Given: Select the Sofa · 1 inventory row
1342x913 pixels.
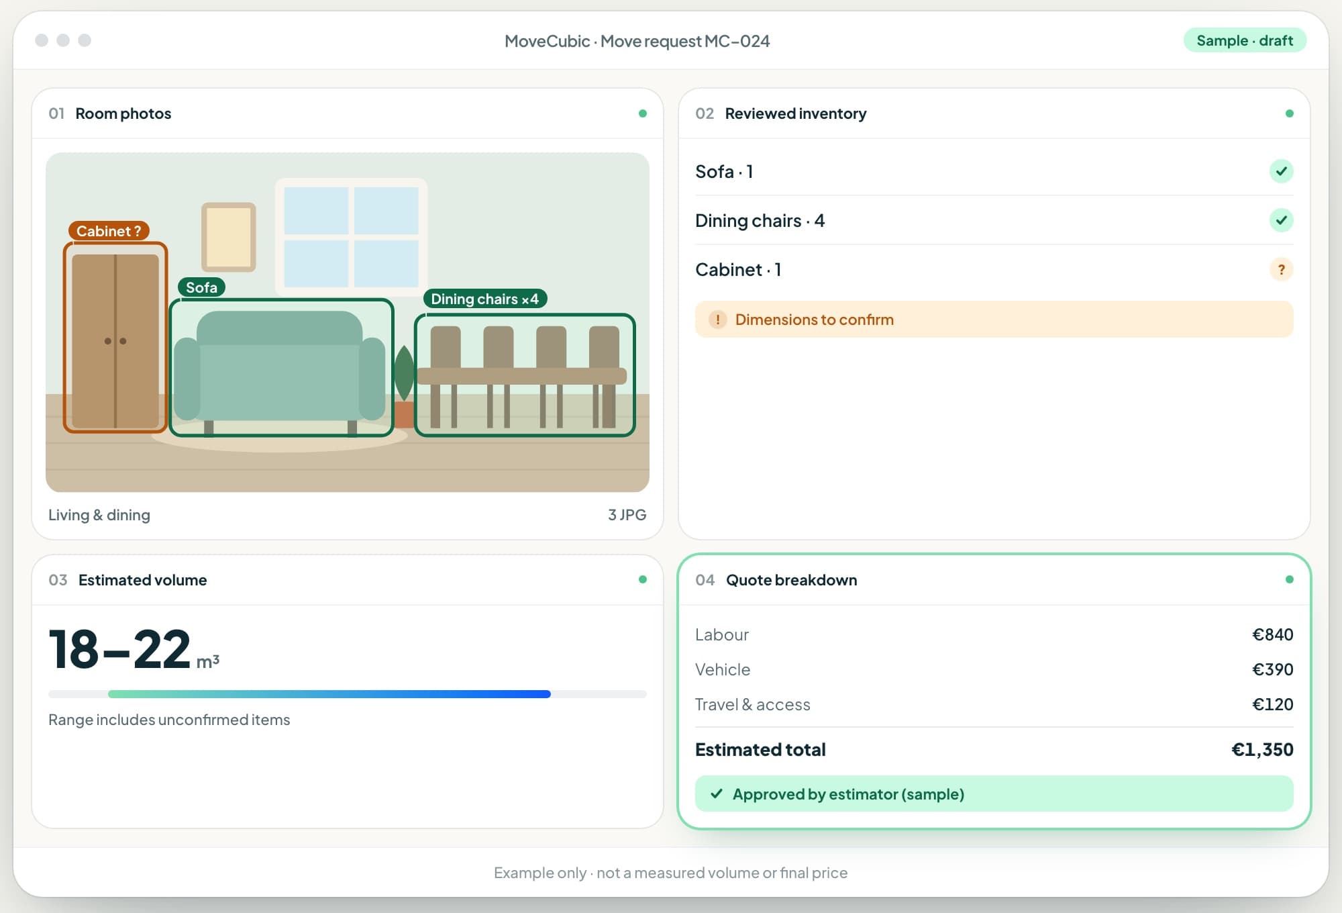Looking at the screenshot, I should [994, 171].
